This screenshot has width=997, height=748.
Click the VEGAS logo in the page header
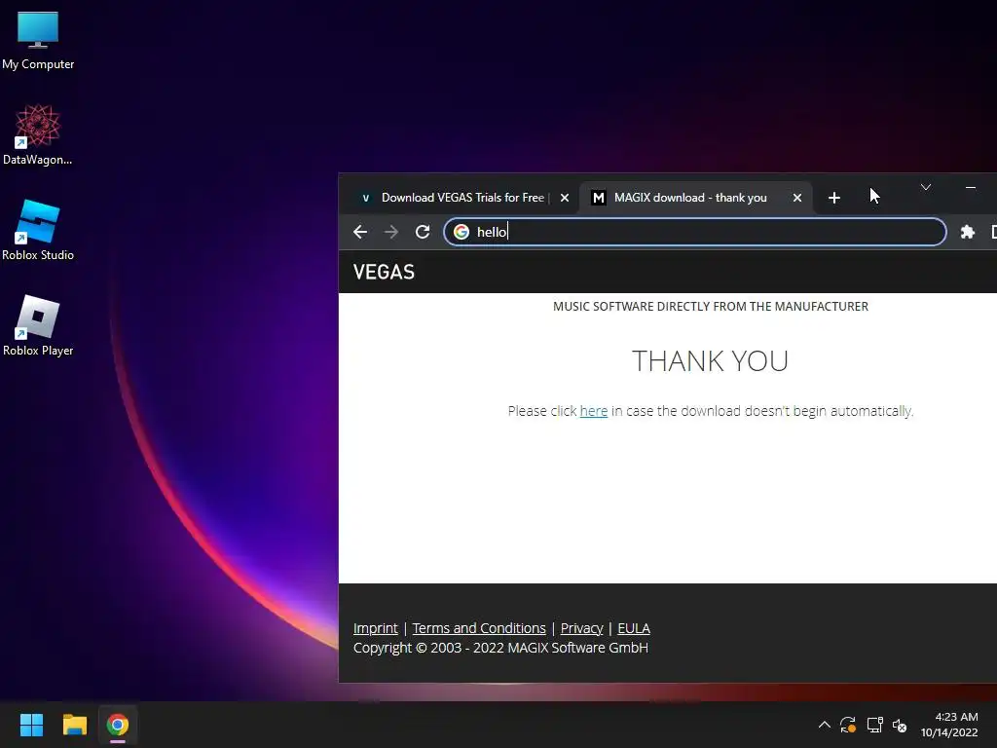384,273
